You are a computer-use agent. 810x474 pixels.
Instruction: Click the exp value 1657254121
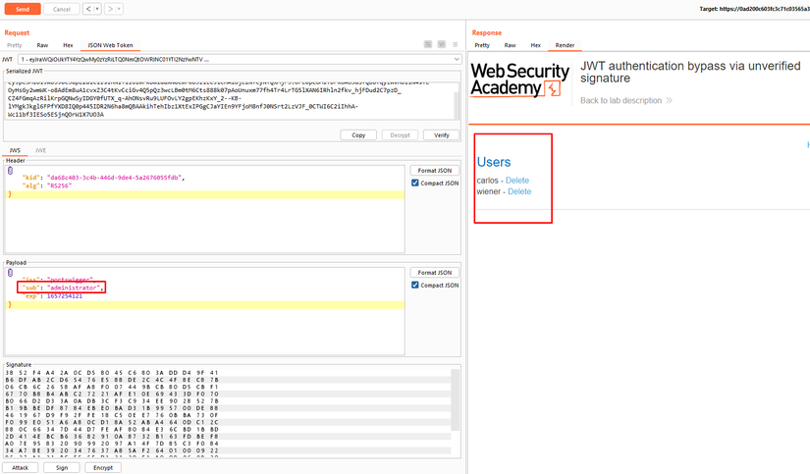[65, 295]
